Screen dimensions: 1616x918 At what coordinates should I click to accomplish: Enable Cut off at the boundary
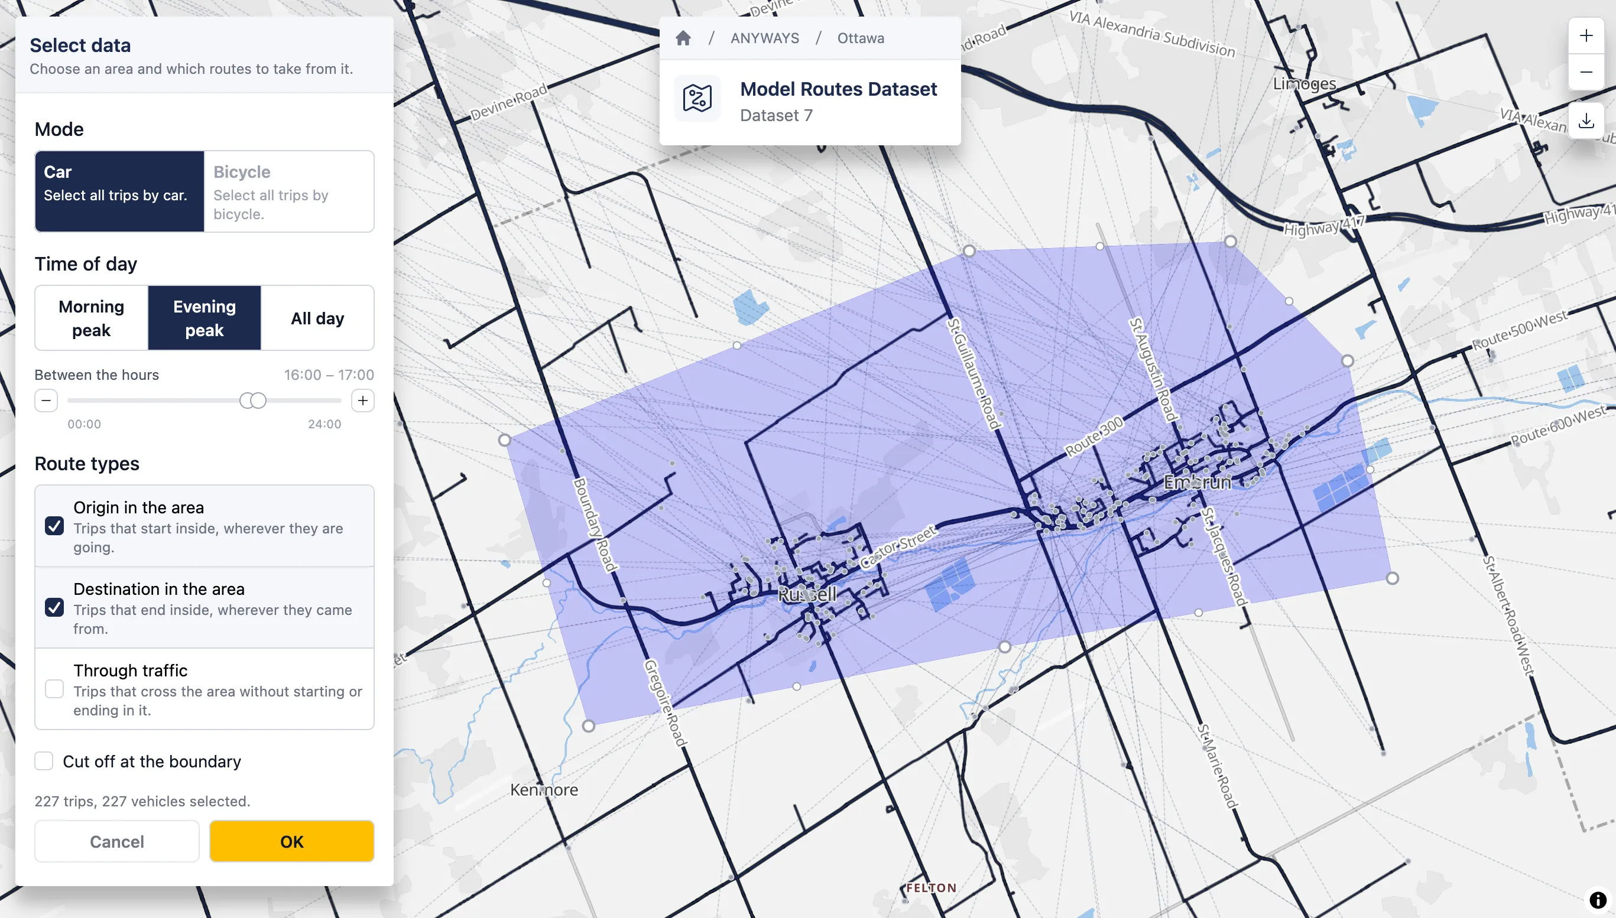point(44,761)
